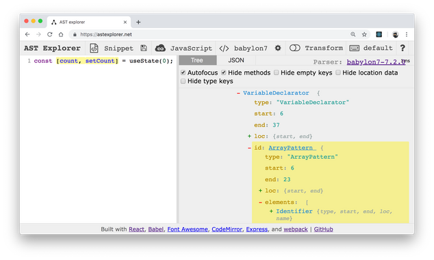Click the keyboard icon beside default

[355, 48]
